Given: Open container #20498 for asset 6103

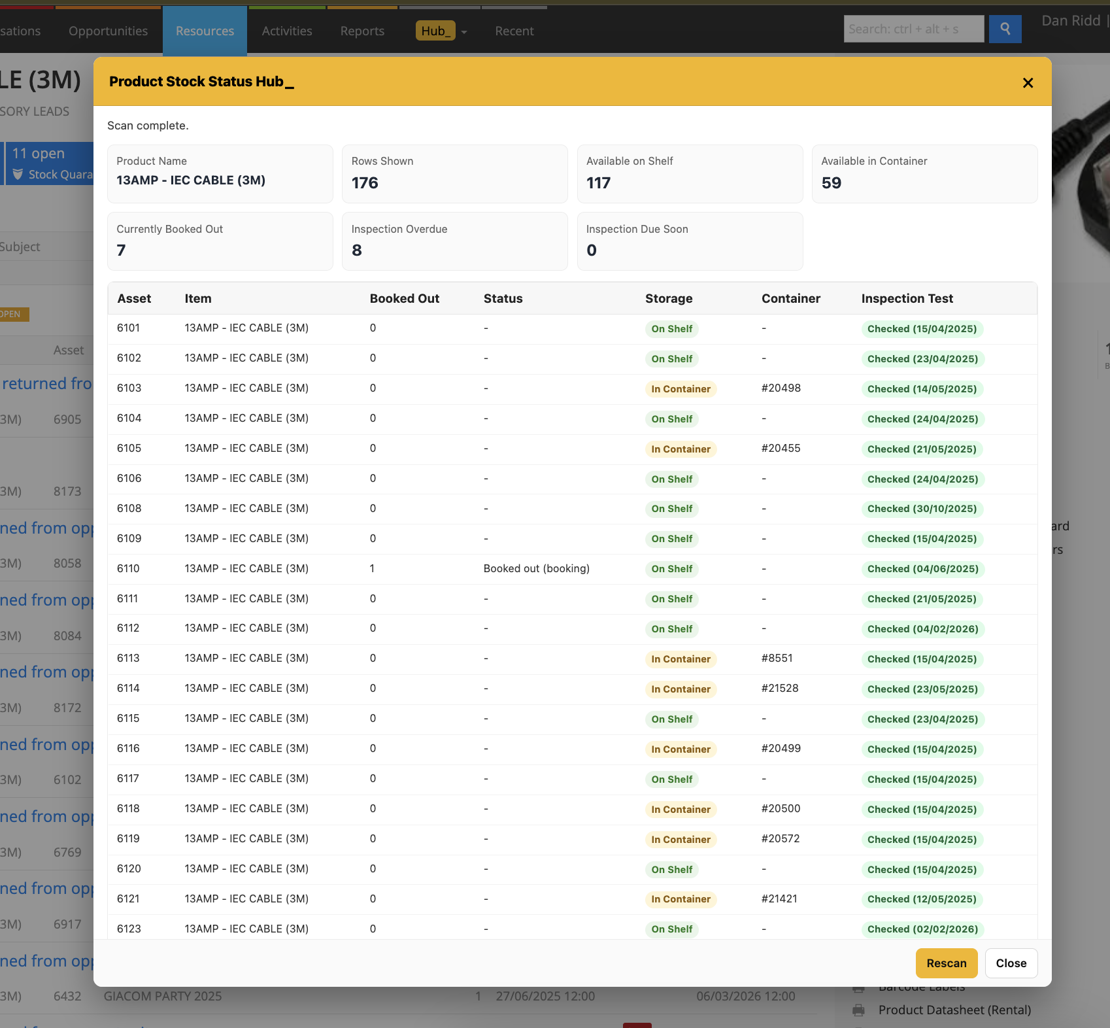Looking at the screenshot, I should (782, 388).
